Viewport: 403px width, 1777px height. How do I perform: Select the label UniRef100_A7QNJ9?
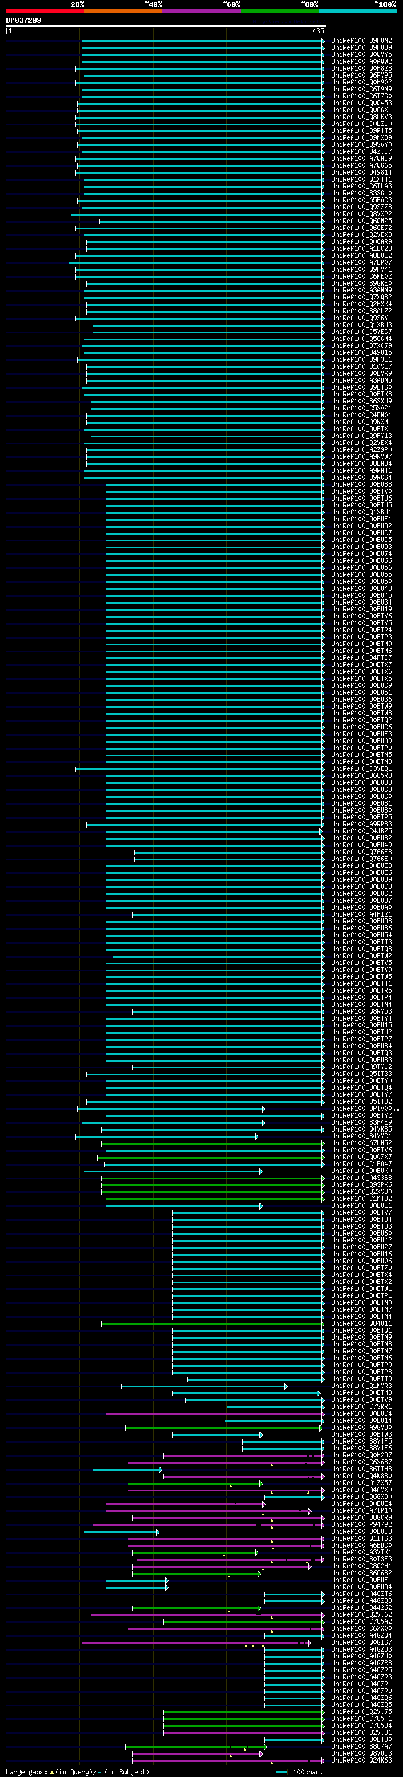(x=361, y=159)
